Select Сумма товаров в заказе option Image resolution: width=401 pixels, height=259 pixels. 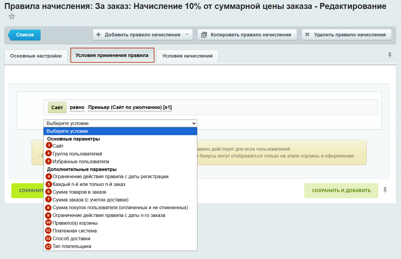tap(79, 192)
